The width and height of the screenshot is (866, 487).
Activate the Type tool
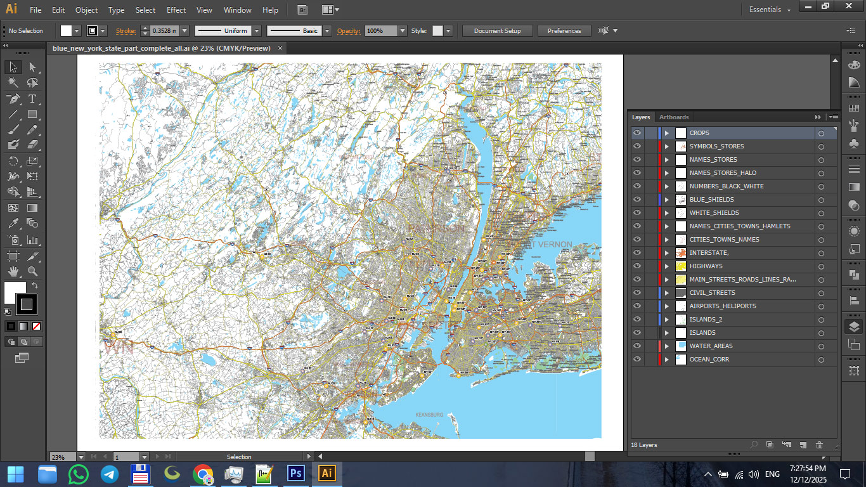[32, 100]
